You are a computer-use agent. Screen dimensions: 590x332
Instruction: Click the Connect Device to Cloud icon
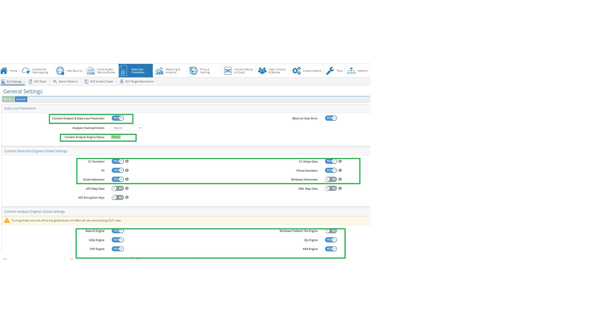(x=227, y=70)
